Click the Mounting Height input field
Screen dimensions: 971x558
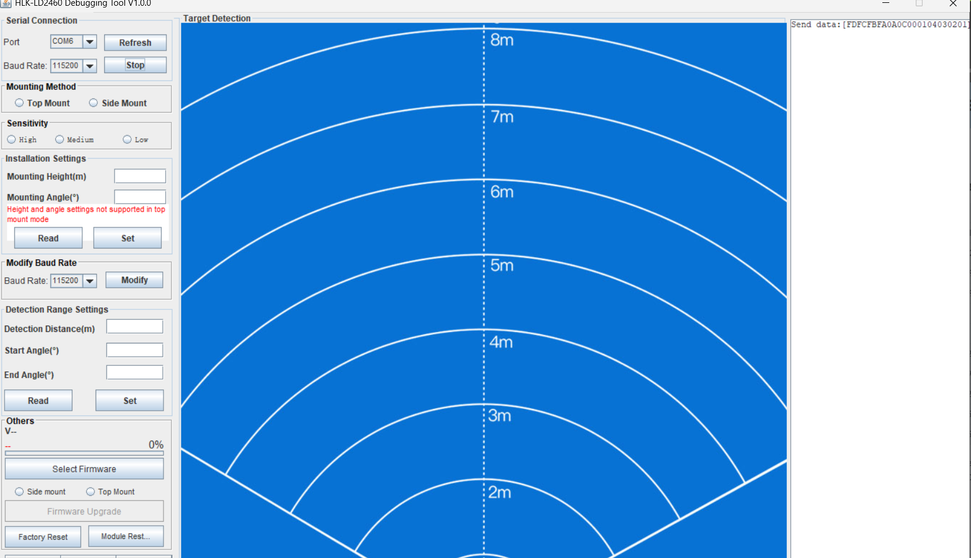pos(140,176)
